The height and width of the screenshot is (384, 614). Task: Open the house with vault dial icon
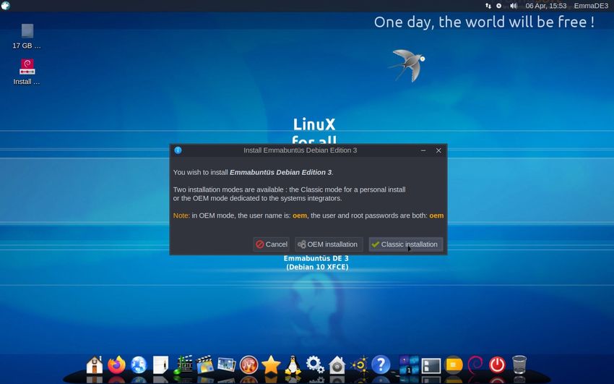tap(337, 364)
